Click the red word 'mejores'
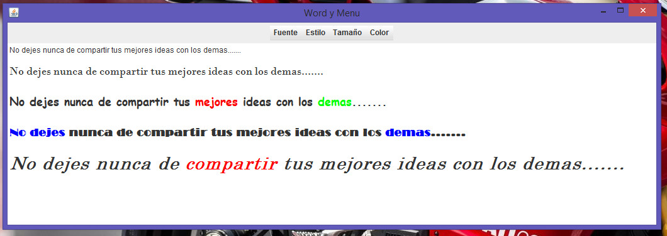Image resolution: width=667 pixels, height=236 pixels. tap(216, 103)
